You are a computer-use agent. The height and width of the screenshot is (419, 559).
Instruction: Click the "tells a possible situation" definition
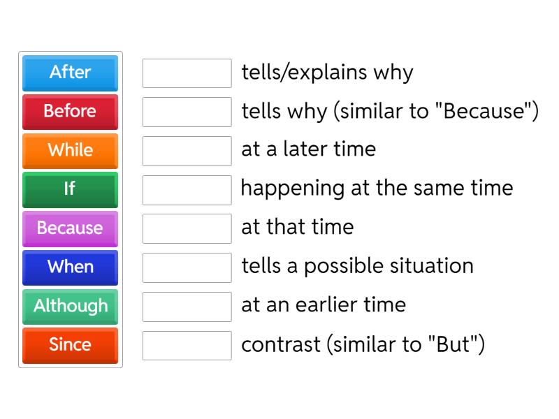tap(357, 266)
